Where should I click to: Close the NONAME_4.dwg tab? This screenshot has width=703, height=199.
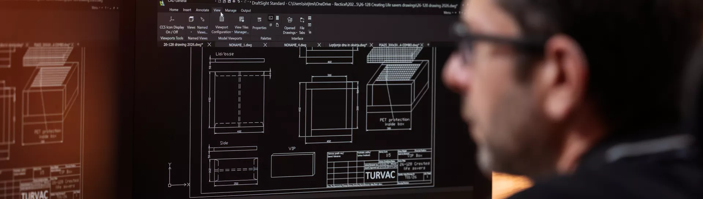click(319, 45)
